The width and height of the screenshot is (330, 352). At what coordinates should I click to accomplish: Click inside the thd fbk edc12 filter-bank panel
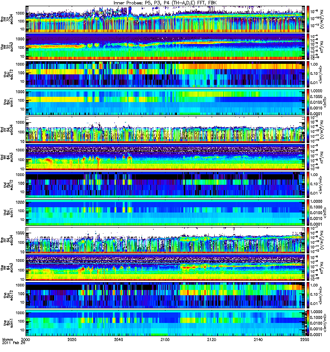165,185
